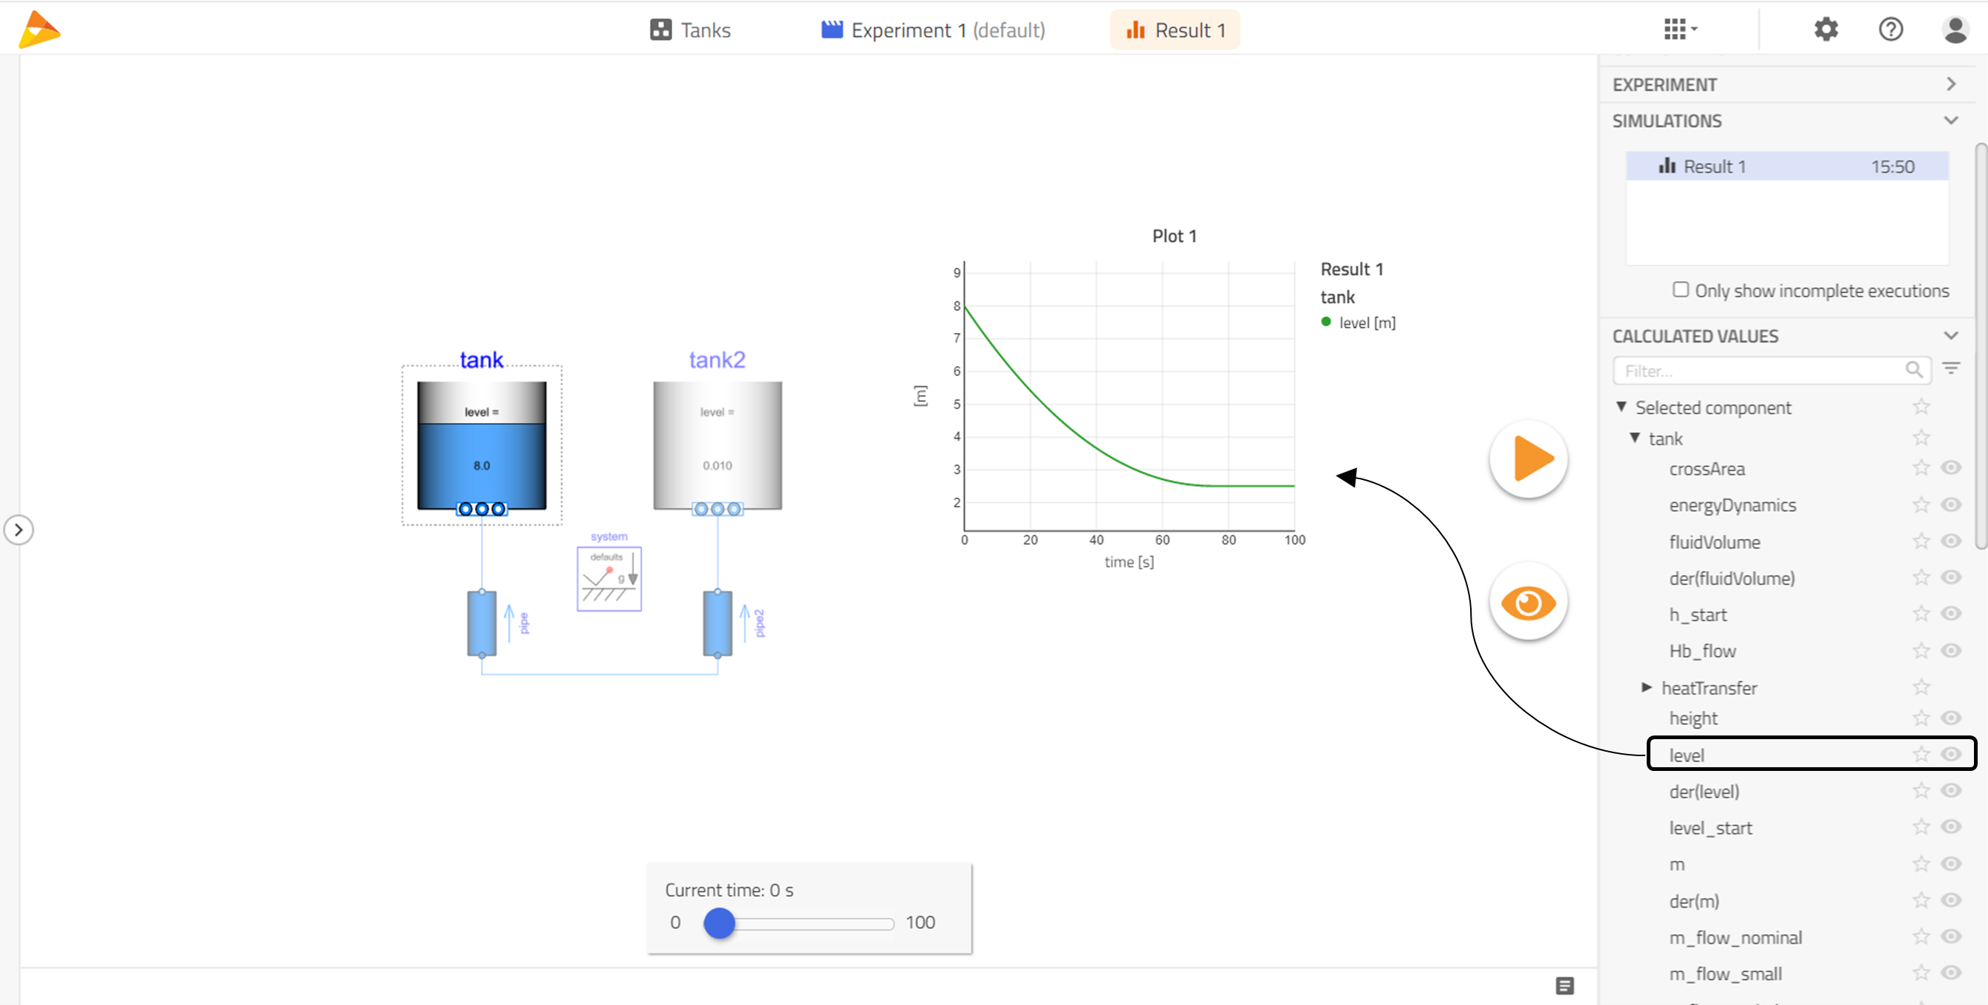Screen dimensions: 1988x1005
Task: Open the settings gear
Action: click(1826, 29)
